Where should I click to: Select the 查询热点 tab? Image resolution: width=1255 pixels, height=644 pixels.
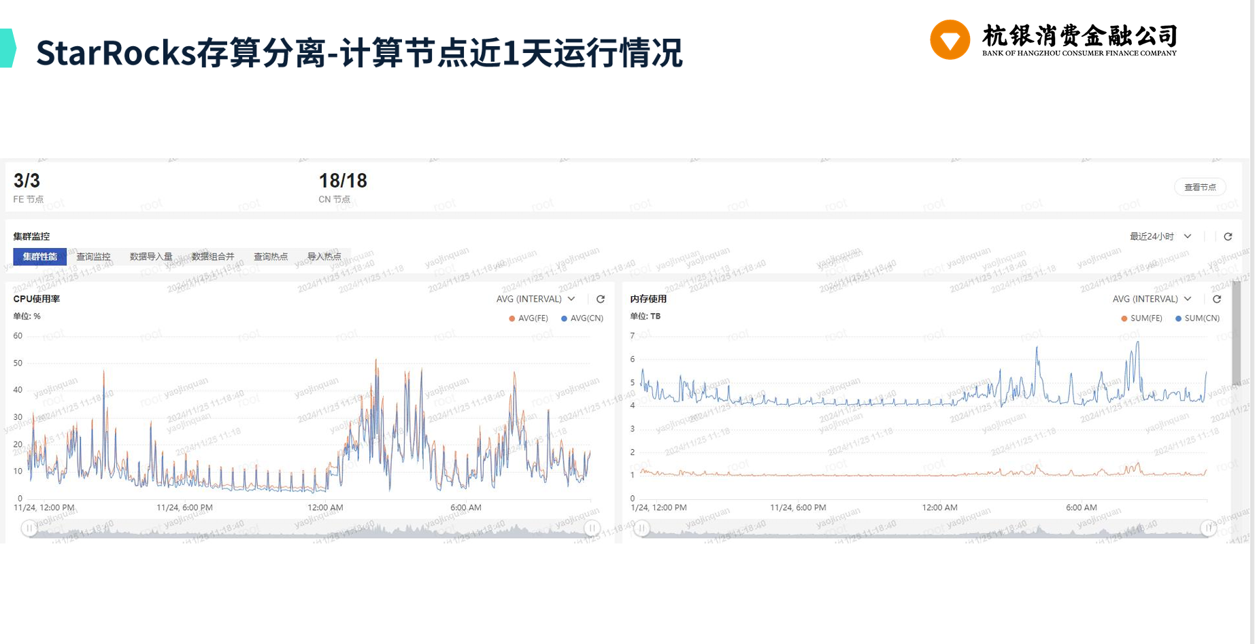(271, 257)
